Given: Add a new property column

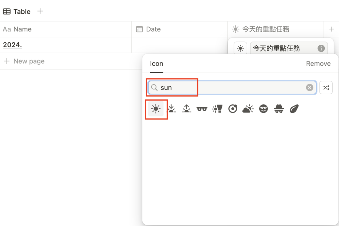Looking at the screenshot, I should (332, 29).
